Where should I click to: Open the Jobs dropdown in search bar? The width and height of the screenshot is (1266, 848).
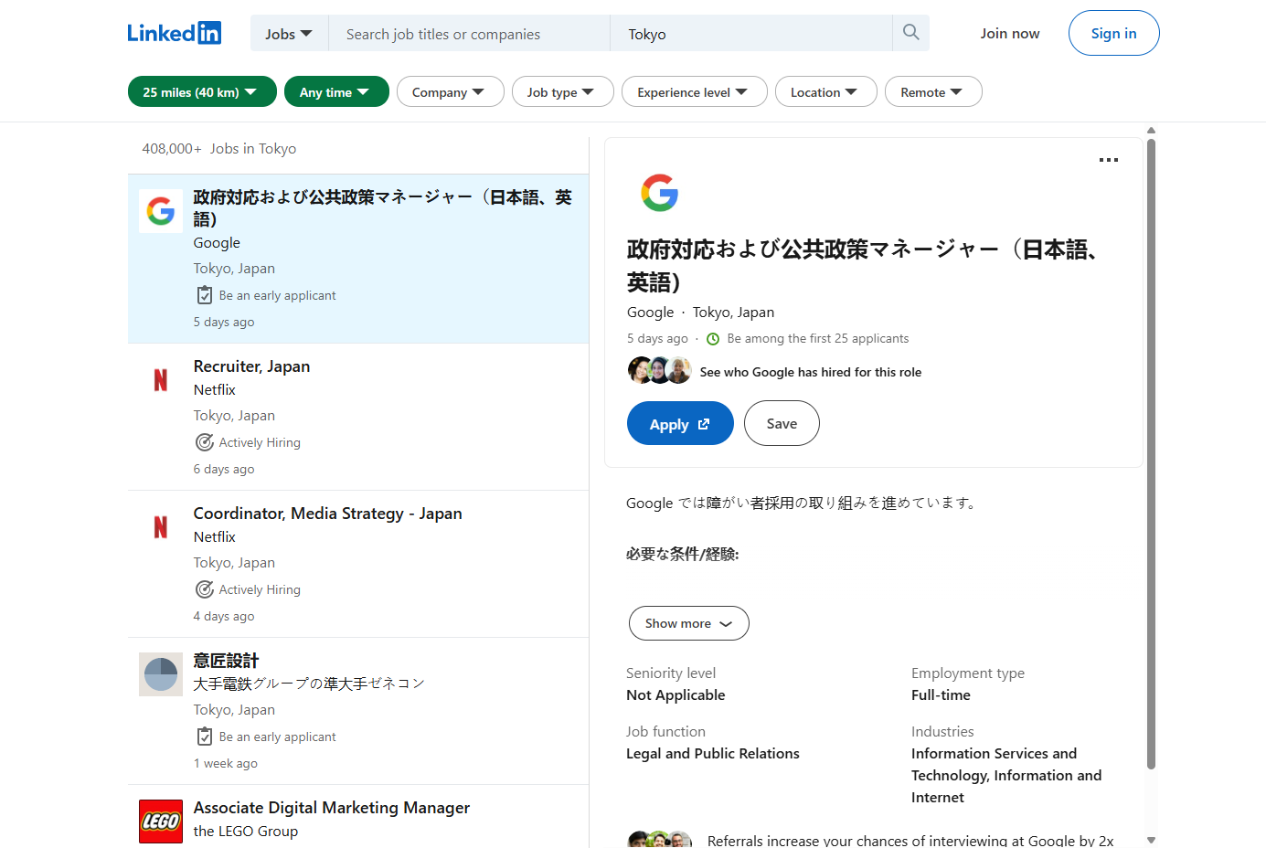[x=289, y=34]
